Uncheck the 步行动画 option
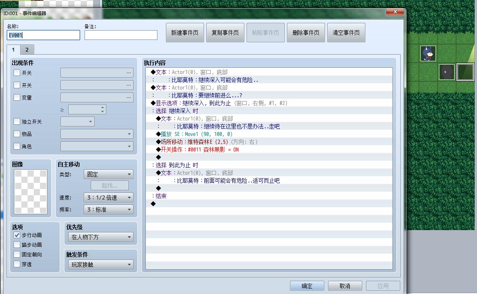 (x=17, y=235)
